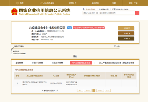148x102 pixels.
Task: Open 使用帮助 in top navigation
Action: 95,3
